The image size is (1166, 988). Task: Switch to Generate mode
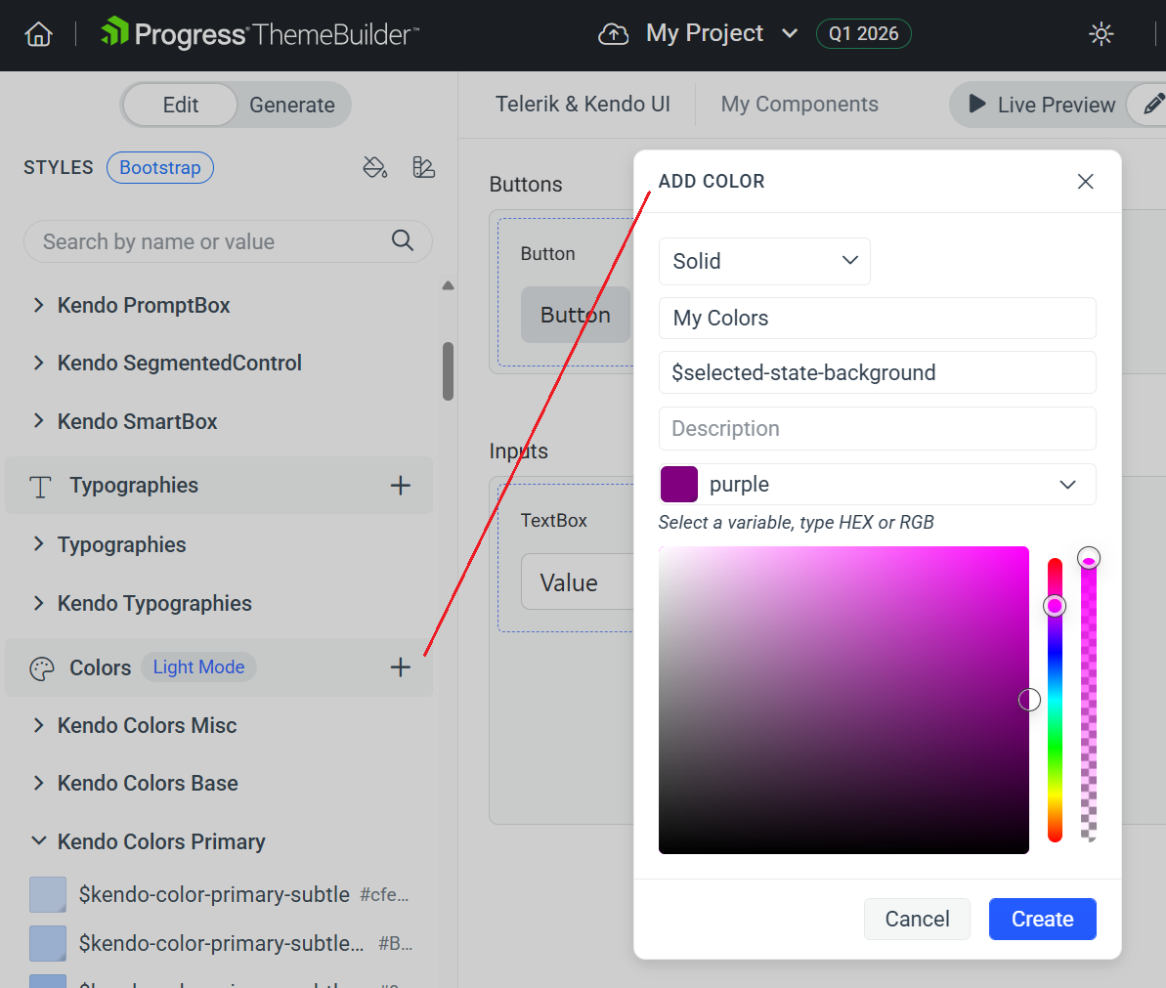(291, 105)
